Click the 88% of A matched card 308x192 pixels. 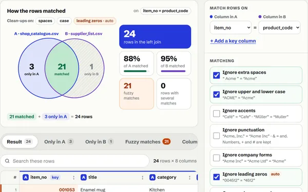(137, 63)
